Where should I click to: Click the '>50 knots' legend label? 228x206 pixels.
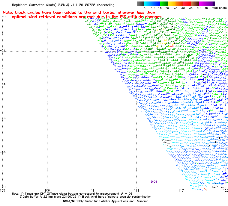point(219,8)
